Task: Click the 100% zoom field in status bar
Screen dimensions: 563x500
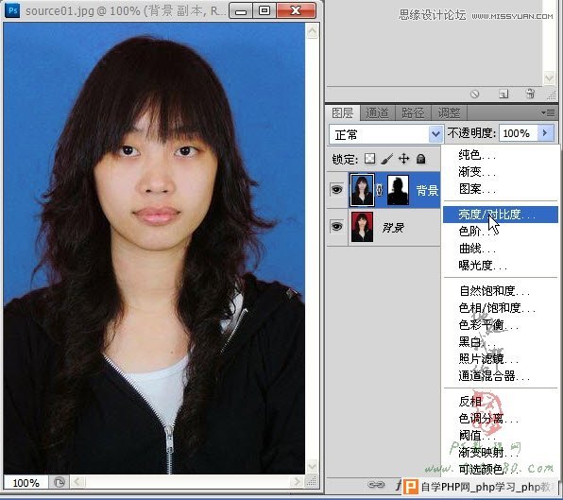Action: (x=26, y=482)
